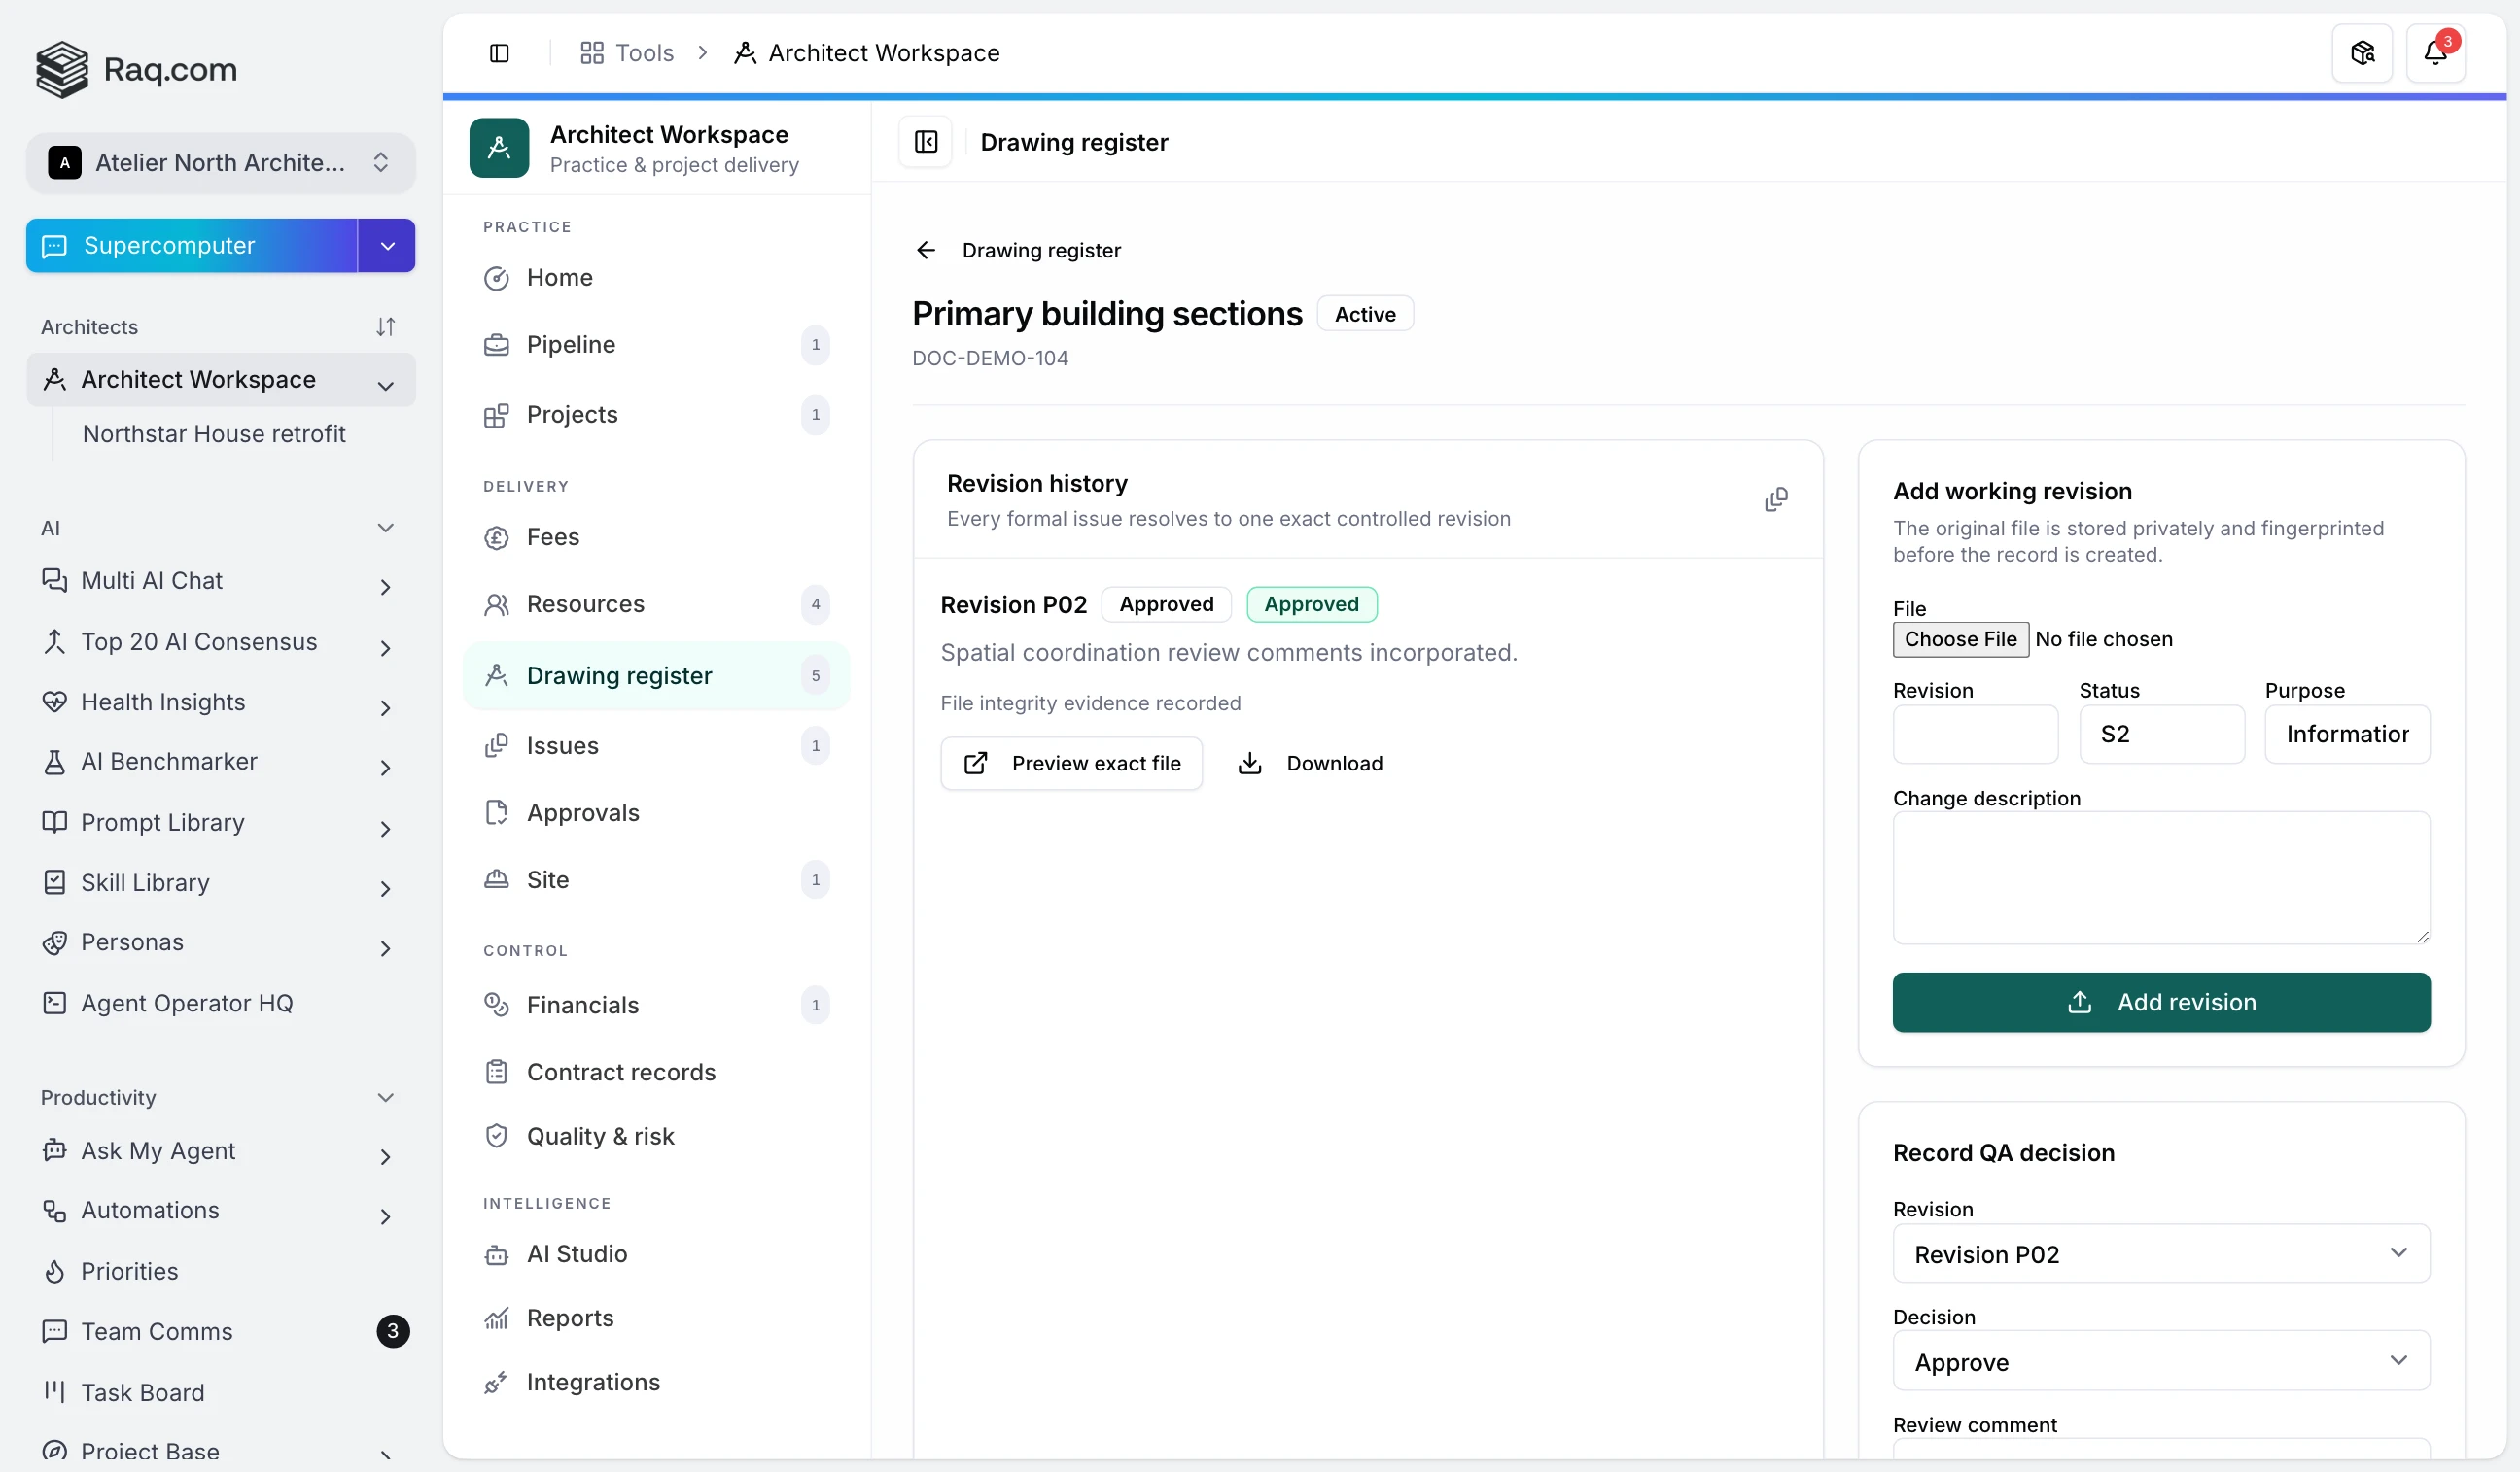2520x1472 pixels.
Task: Click the Architect Workspace breadcrumb
Action: (x=866, y=53)
